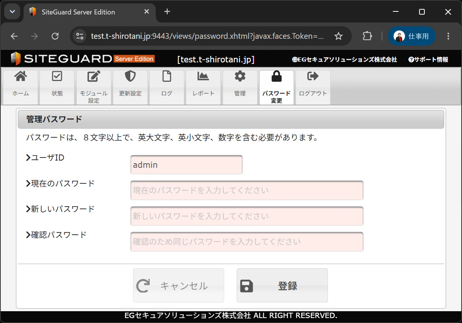Viewport: 462px width, 323px height.
Task: Click the ユーザID label
Action: coord(45,158)
